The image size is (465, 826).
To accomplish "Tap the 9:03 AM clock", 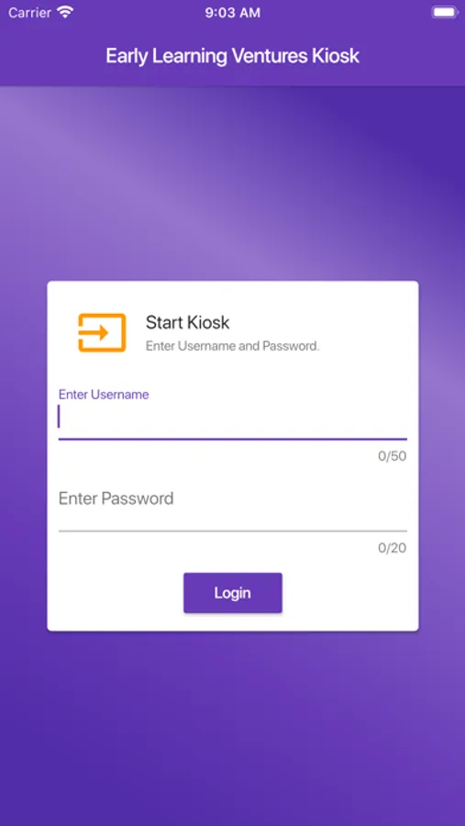I will pos(233,13).
